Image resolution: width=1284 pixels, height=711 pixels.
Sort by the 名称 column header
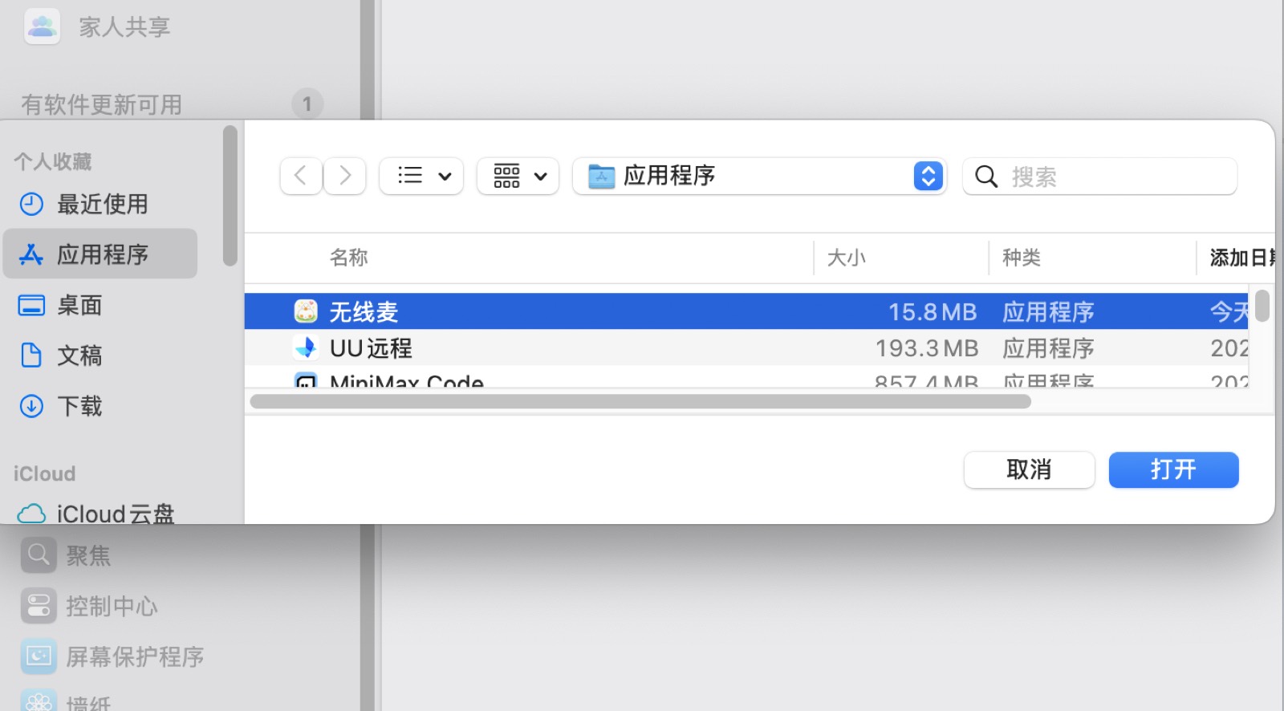tap(349, 258)
